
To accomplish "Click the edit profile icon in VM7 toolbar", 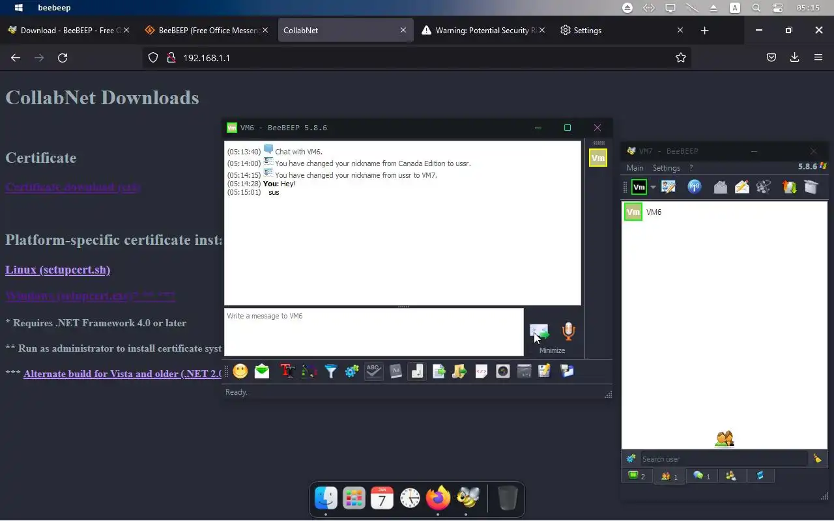I will pos(669,188).
